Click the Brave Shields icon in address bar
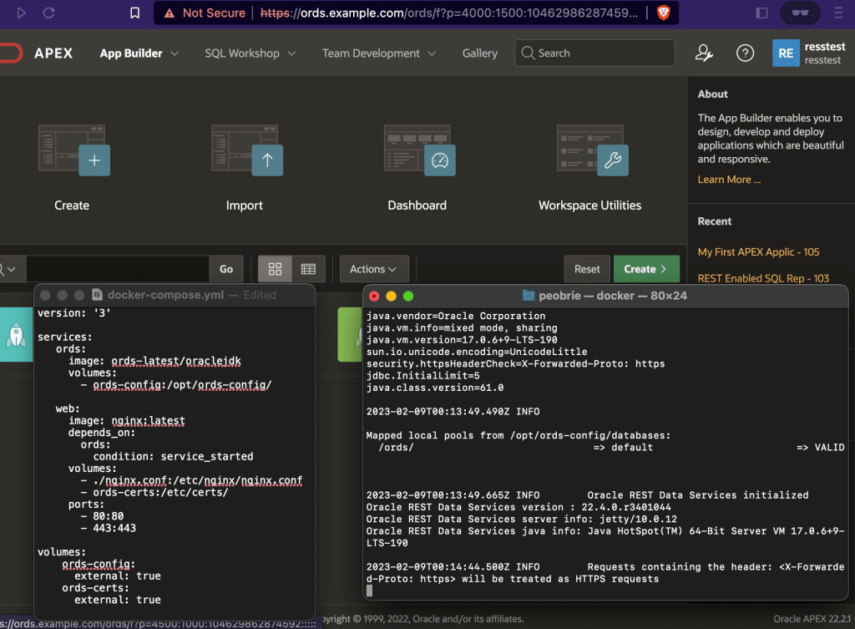Image resolution: width=855 pixels, height=629 pixels. [x=663, y=13]
